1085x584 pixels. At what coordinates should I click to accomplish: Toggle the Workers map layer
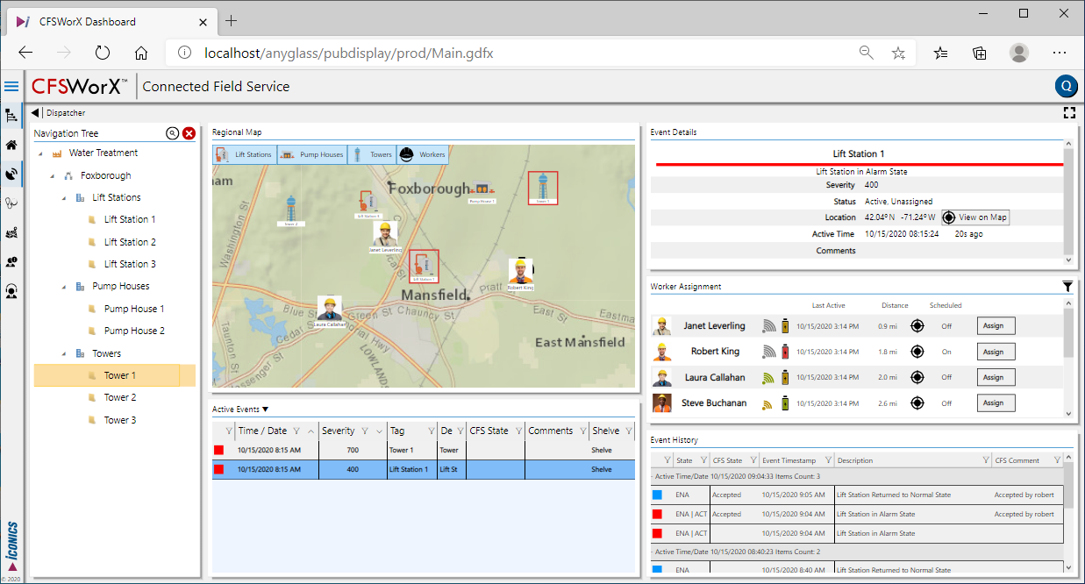(422, 154)
